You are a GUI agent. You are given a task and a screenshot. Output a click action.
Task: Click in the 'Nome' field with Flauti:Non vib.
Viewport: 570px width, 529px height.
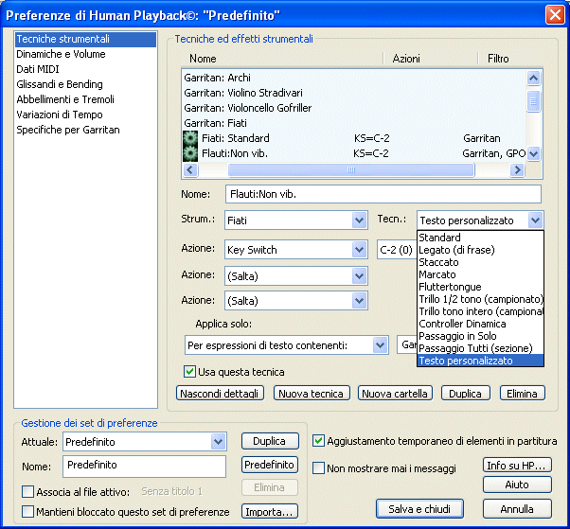pyautogui.click(x=383, y=194)
